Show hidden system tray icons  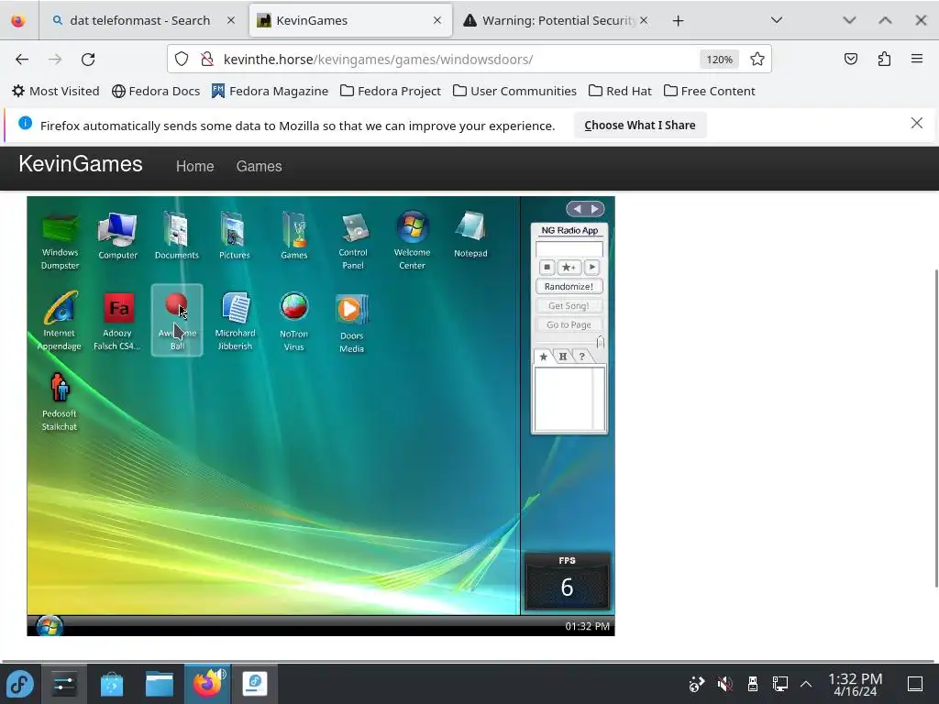tap(806, 684)
